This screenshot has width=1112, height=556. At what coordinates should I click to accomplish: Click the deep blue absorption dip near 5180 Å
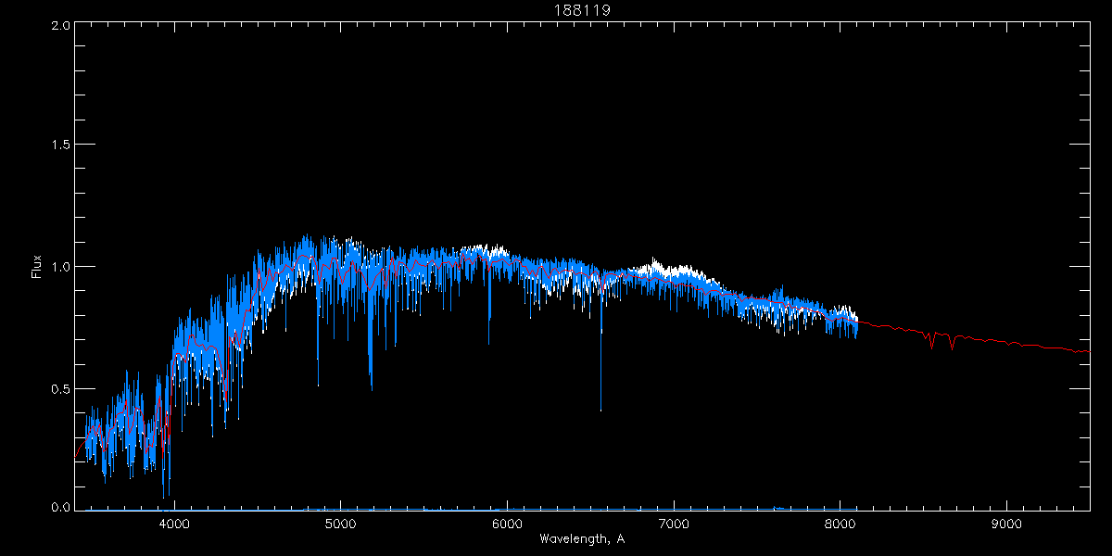pyautogui.click(x=371, y=334)
